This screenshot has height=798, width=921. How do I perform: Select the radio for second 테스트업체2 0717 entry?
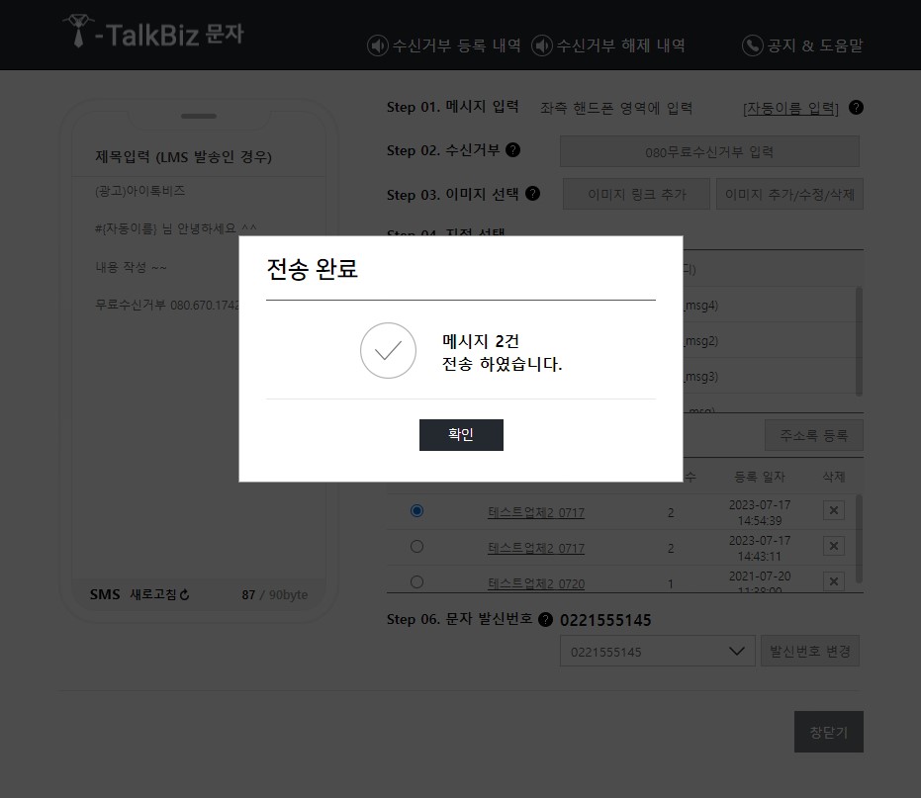tap(416, 546)
